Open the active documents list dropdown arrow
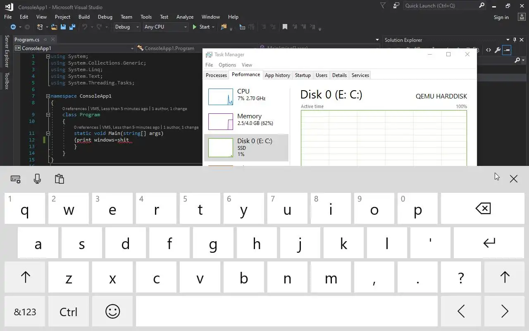This screenshot has width=529, height=331. [x=377, y=40]
